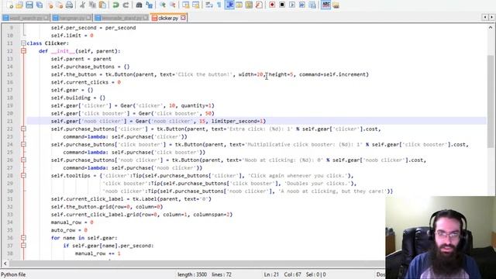496x279 pixels.
Task: Close the word_search.py tab
Action: click(46, 18)
